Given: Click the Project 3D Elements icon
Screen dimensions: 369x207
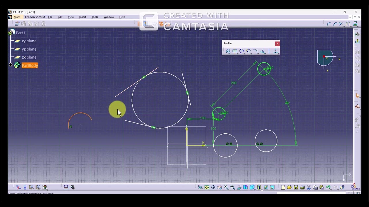Looking at the screenshot, I should coord(355,24).
